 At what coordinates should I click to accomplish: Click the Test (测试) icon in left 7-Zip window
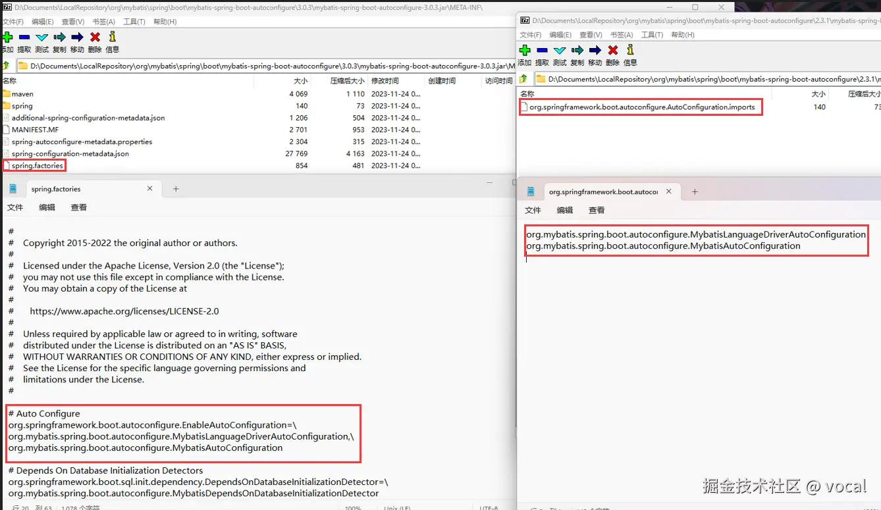41,37
